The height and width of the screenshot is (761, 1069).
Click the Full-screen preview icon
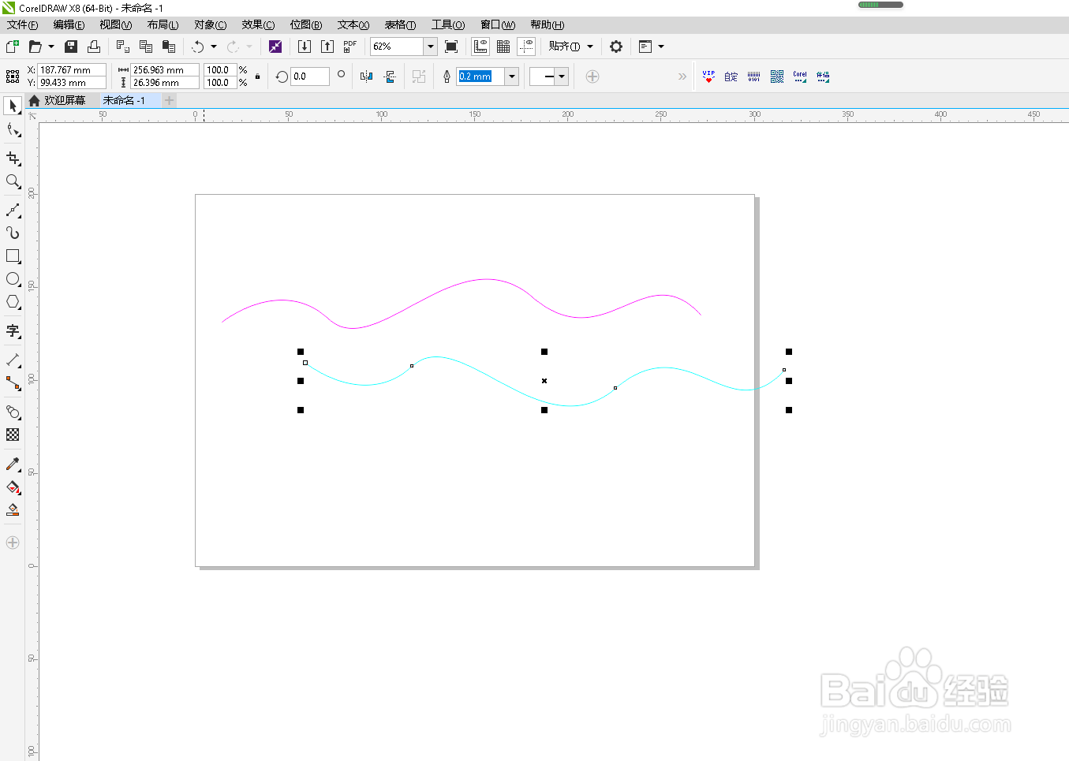pos(451,47)
